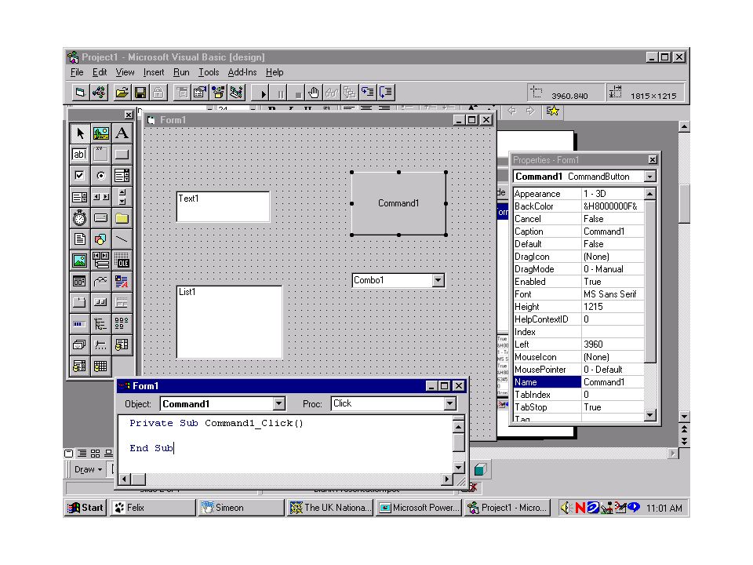Select the Data control tool
The height and width of the screenshot is (565, 753).
[x=101, y=261]
